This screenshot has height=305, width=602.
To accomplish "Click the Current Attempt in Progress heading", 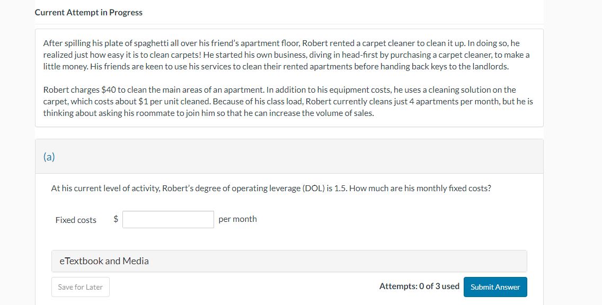I will coord(88,12).
